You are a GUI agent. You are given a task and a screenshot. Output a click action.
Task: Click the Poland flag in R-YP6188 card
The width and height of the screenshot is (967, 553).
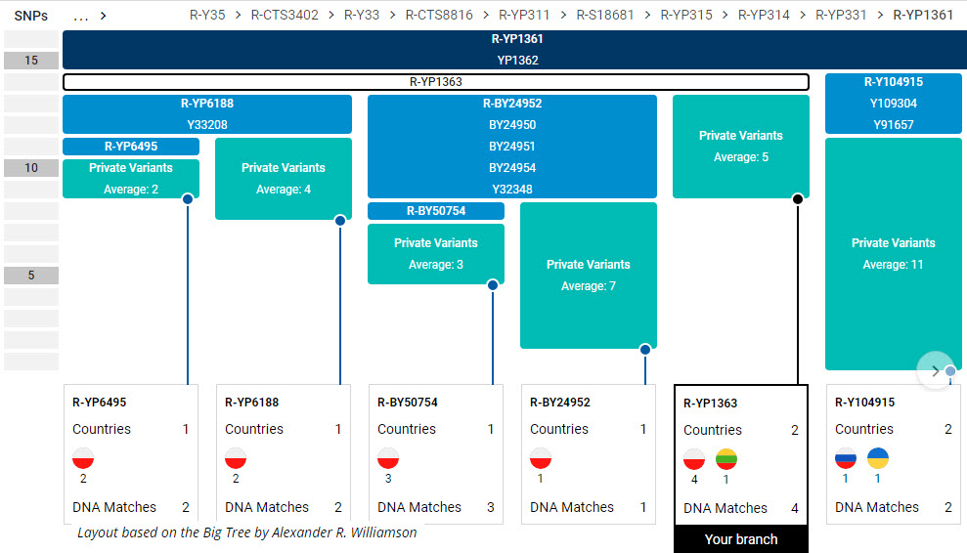236,458
